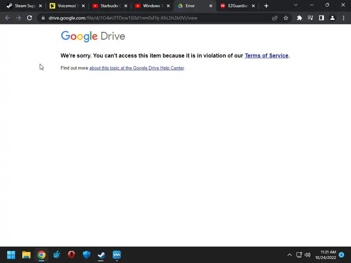Close the Error tab
The image size is (351, 263).
(x=211, y=6)
